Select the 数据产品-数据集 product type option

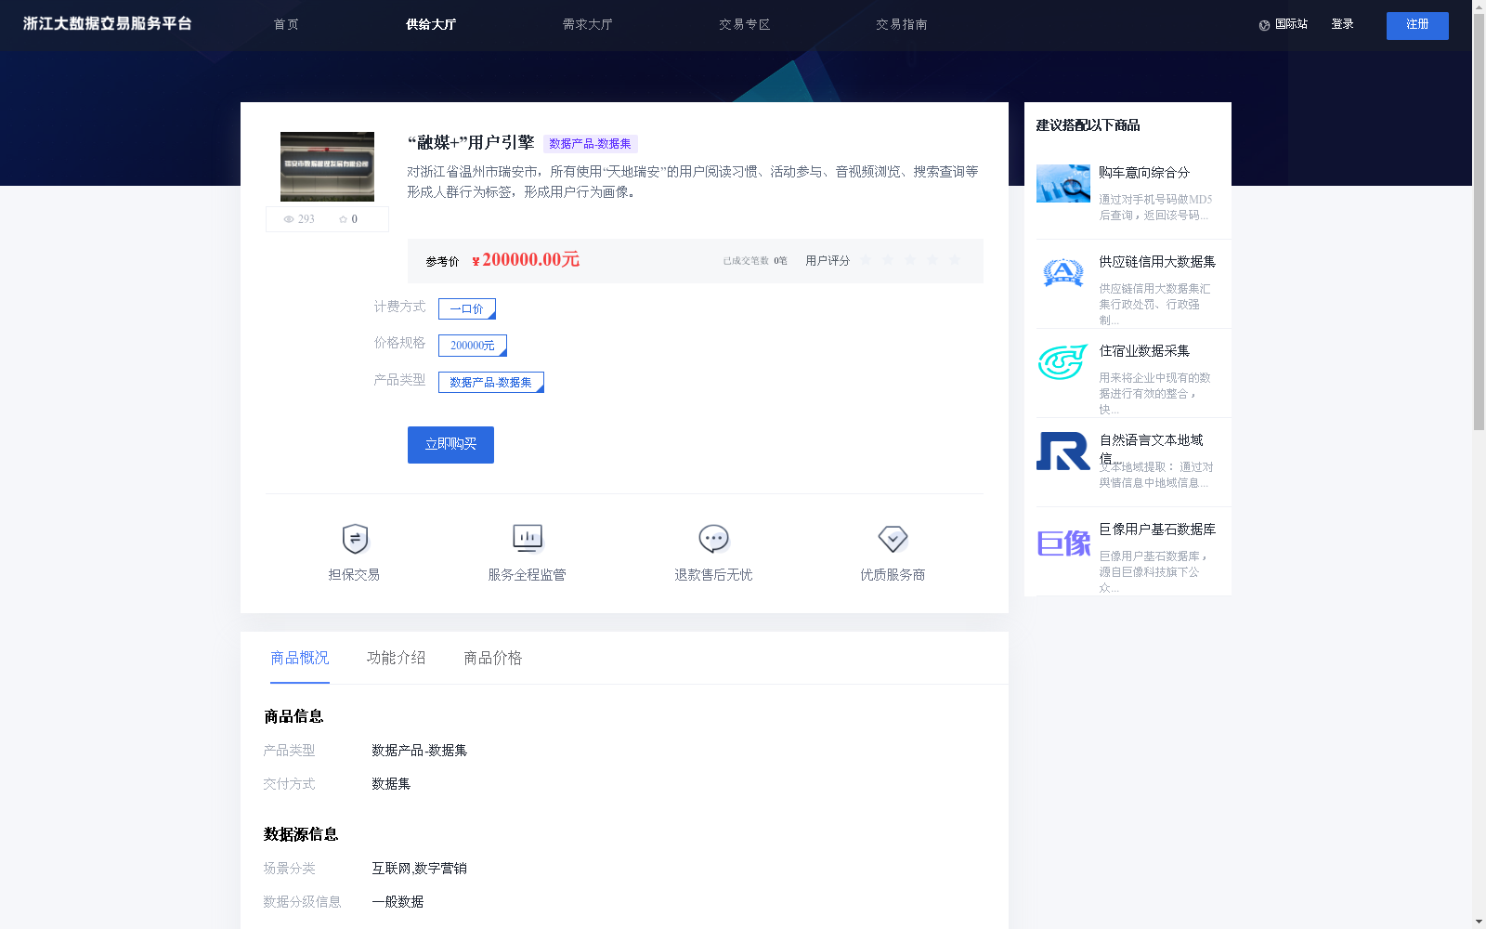491,383
